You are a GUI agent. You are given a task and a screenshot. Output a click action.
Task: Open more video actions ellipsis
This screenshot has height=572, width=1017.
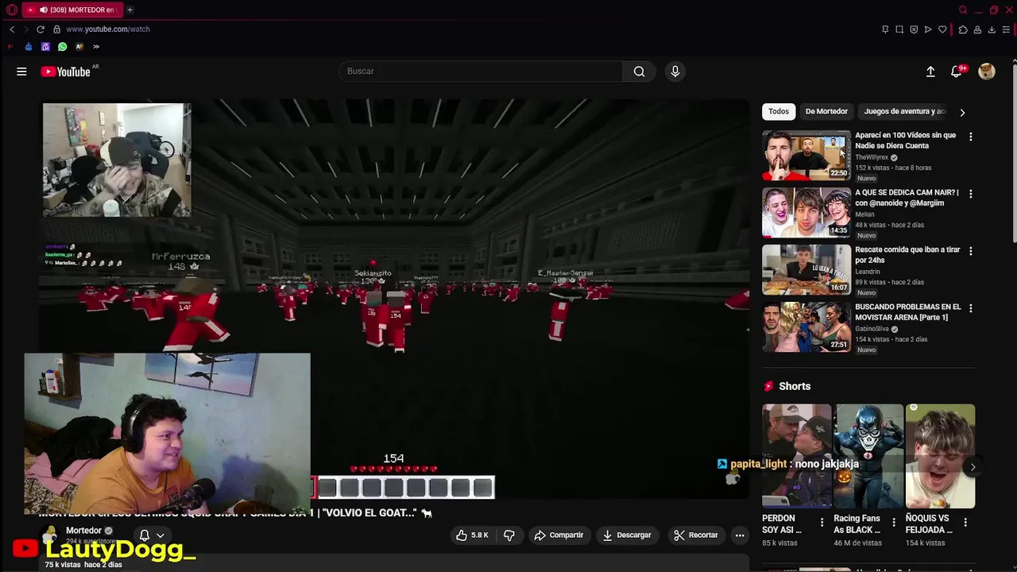click(740, 535)
